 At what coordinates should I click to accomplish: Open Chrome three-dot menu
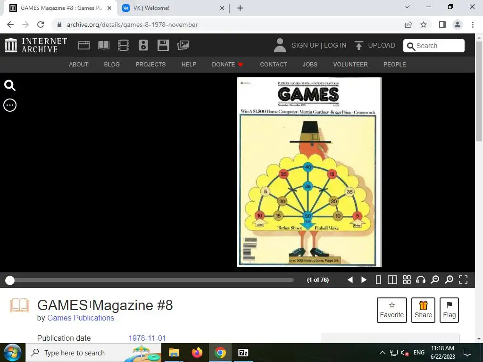pyautogui.click(x=473, y=25)
